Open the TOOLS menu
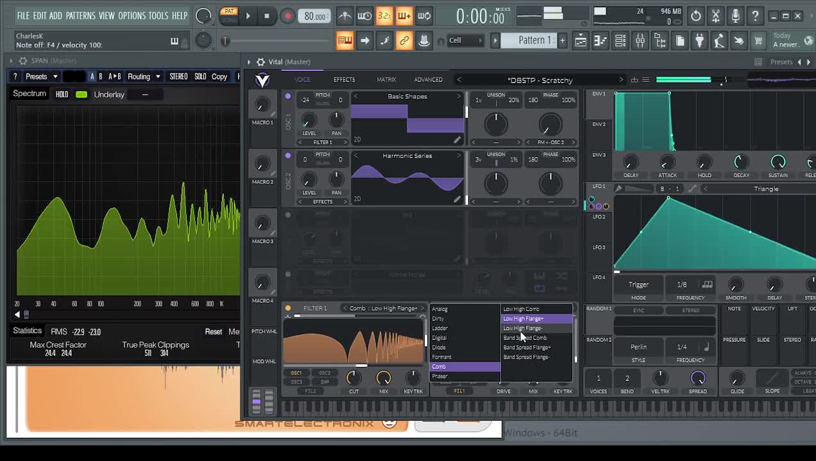 click(158, 15)
